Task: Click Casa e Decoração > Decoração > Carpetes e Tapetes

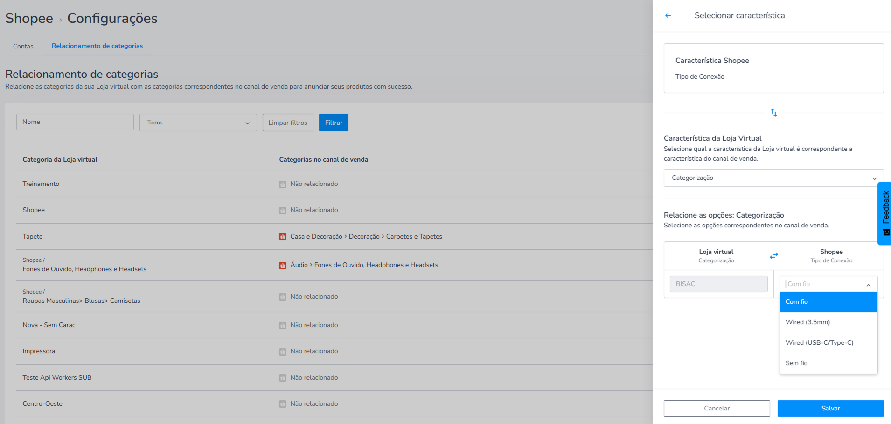Action: tap(366, 237)
